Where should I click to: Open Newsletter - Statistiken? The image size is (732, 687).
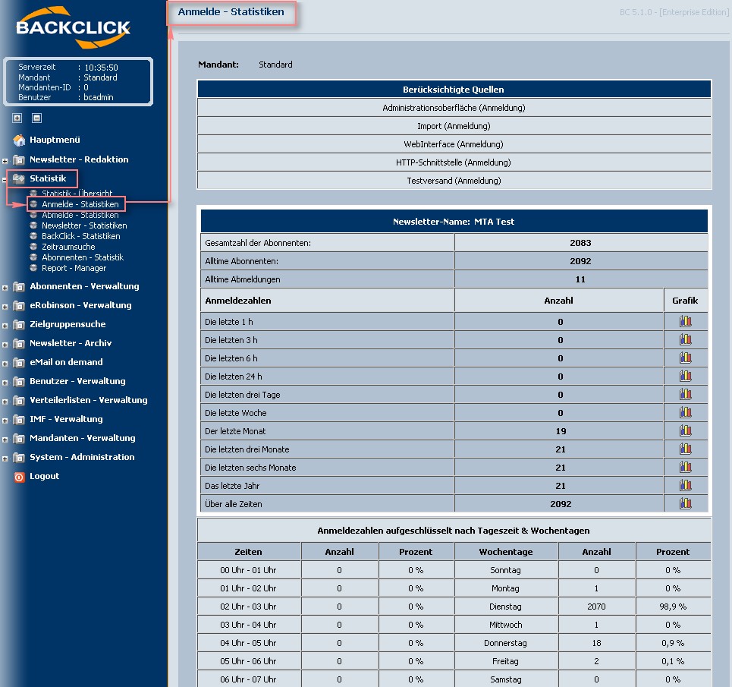click(84, 225)
